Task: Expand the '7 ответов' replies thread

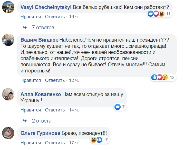Action: pyautogui.click(x=43, y=27)
